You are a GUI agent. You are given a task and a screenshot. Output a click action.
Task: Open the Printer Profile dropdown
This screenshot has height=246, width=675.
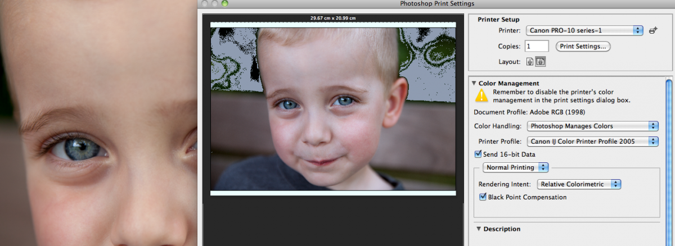pyautogui.click(x=592, y=142)
